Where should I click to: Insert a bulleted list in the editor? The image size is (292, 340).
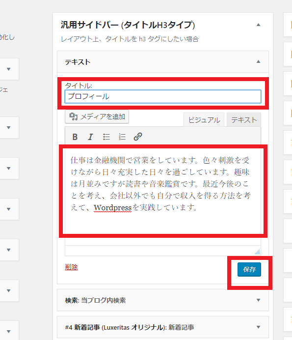[106, 137]
